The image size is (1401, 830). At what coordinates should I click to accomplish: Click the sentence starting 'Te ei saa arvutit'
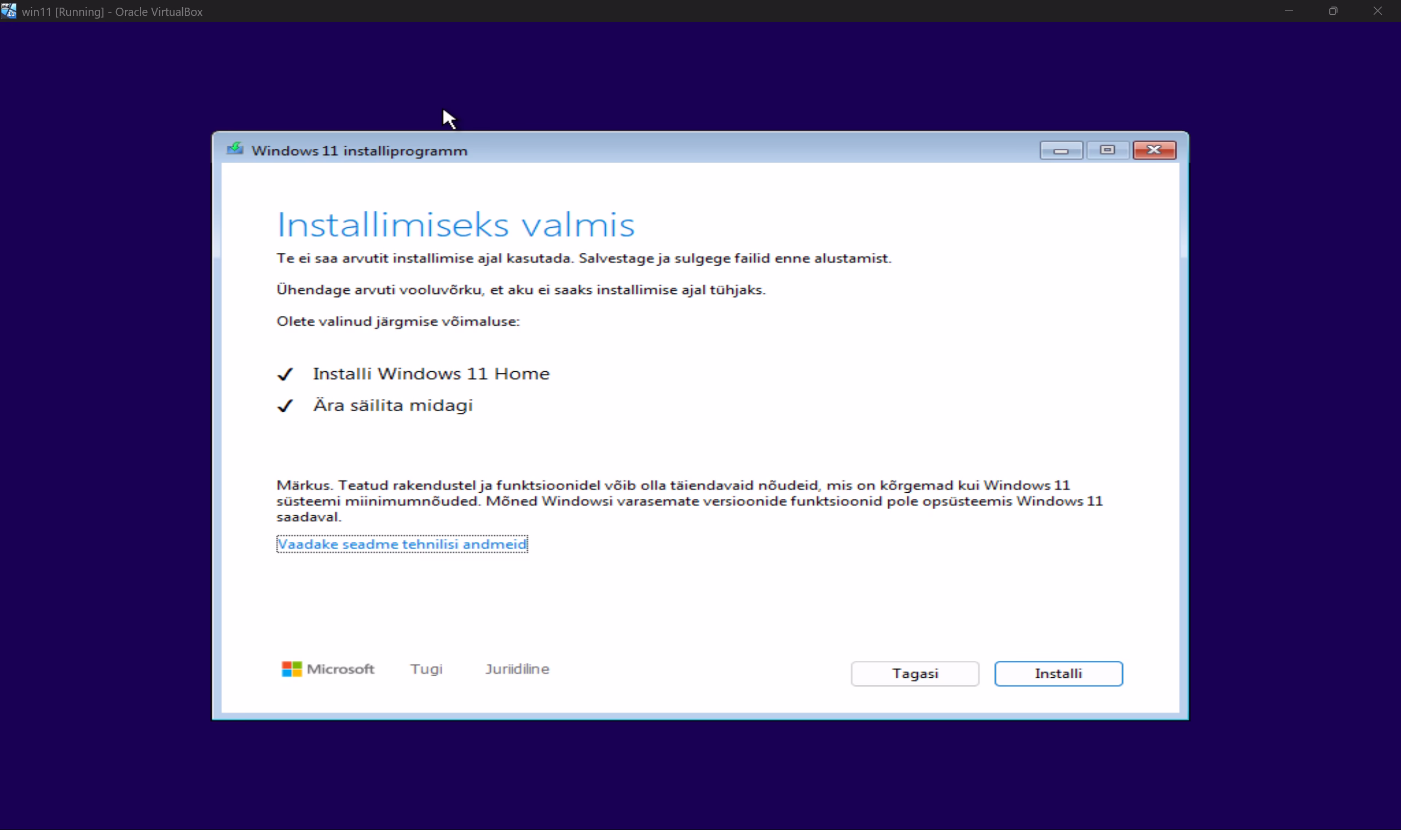(x=583, y=258)
